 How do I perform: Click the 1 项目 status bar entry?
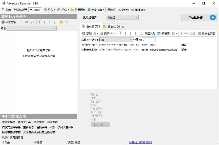click(7, 142)
